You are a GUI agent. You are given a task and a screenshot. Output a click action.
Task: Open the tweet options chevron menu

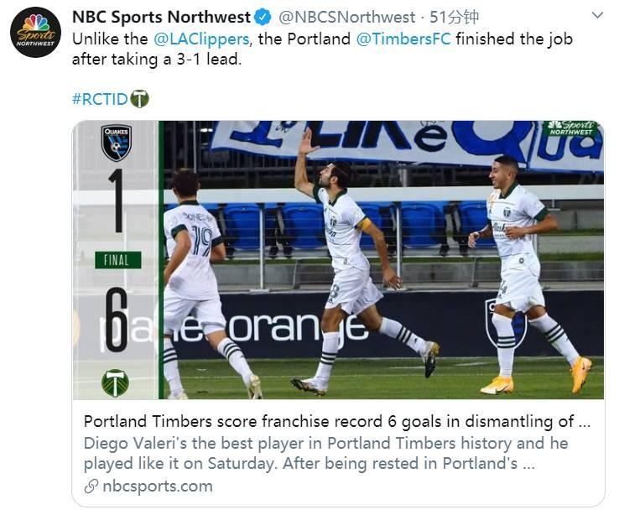coord(596,16)
